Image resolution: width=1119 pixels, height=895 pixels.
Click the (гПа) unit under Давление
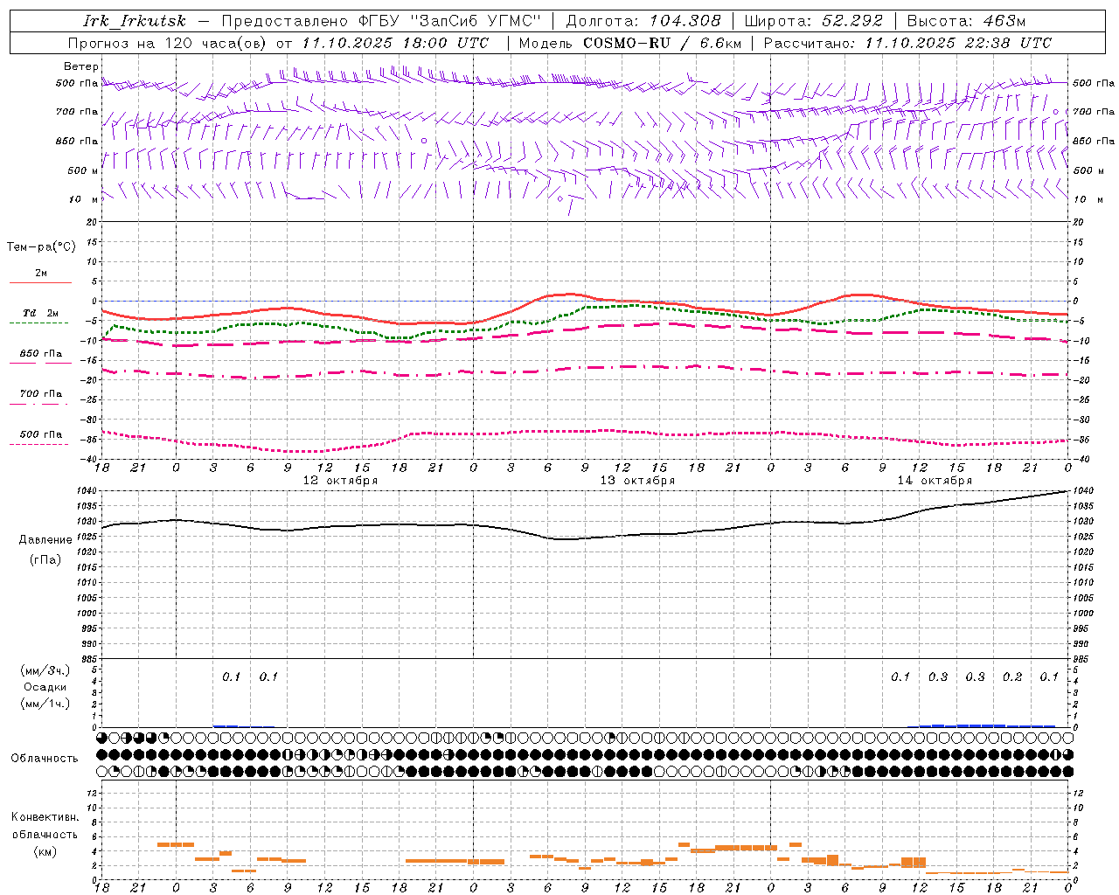coord(45,560)
